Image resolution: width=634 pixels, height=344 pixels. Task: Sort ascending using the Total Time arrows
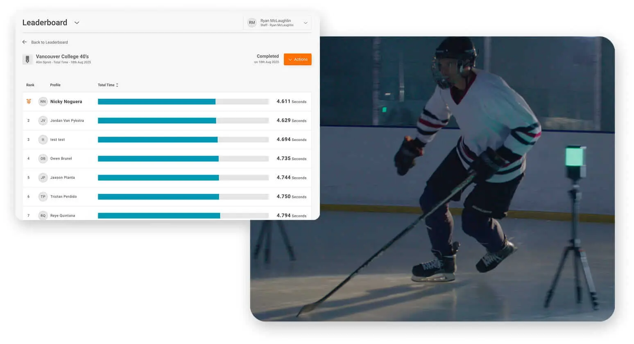pyautogui.click(x=117, y=84)
